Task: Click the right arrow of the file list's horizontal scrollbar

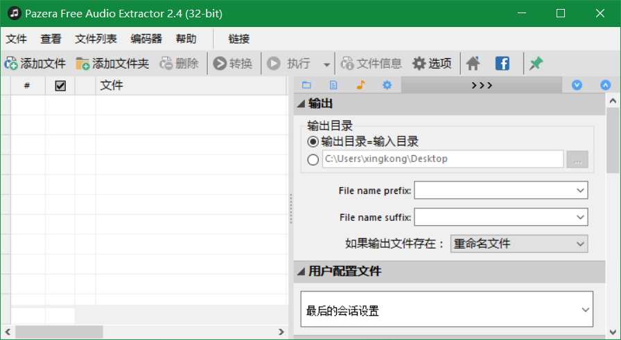Action: tap(281, 332)
